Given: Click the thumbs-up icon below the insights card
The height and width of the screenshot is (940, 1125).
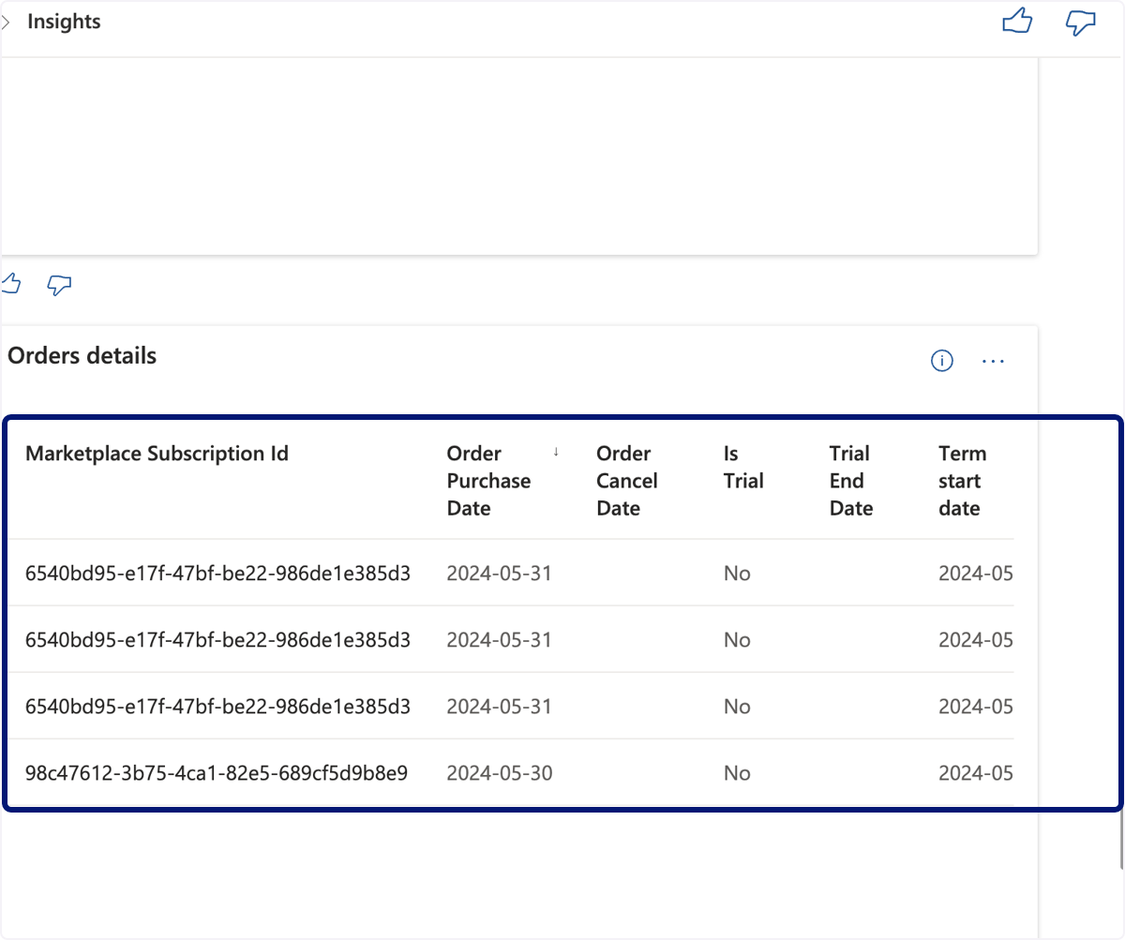Looking at the screenshot, I should pyautogui.click(x=11, y=284).
